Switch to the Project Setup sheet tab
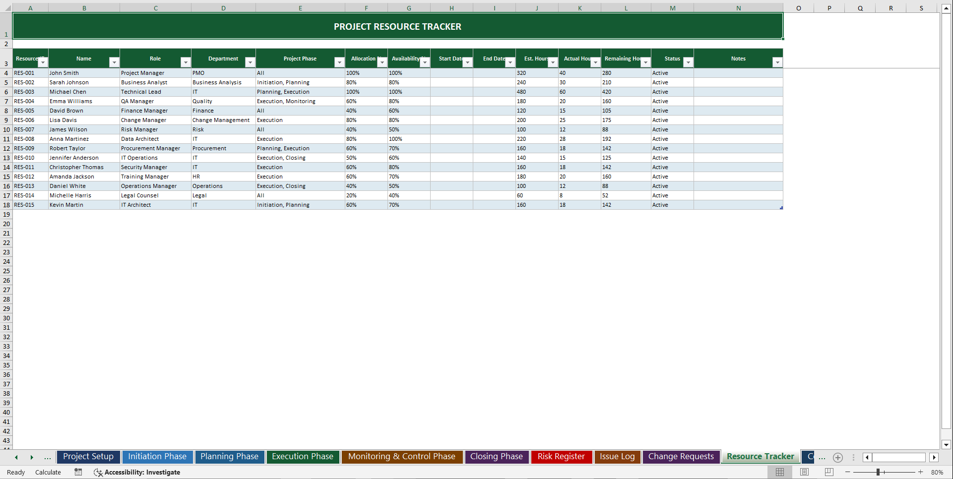This screenshot has height=479, width=953. [x=88, y=457]
